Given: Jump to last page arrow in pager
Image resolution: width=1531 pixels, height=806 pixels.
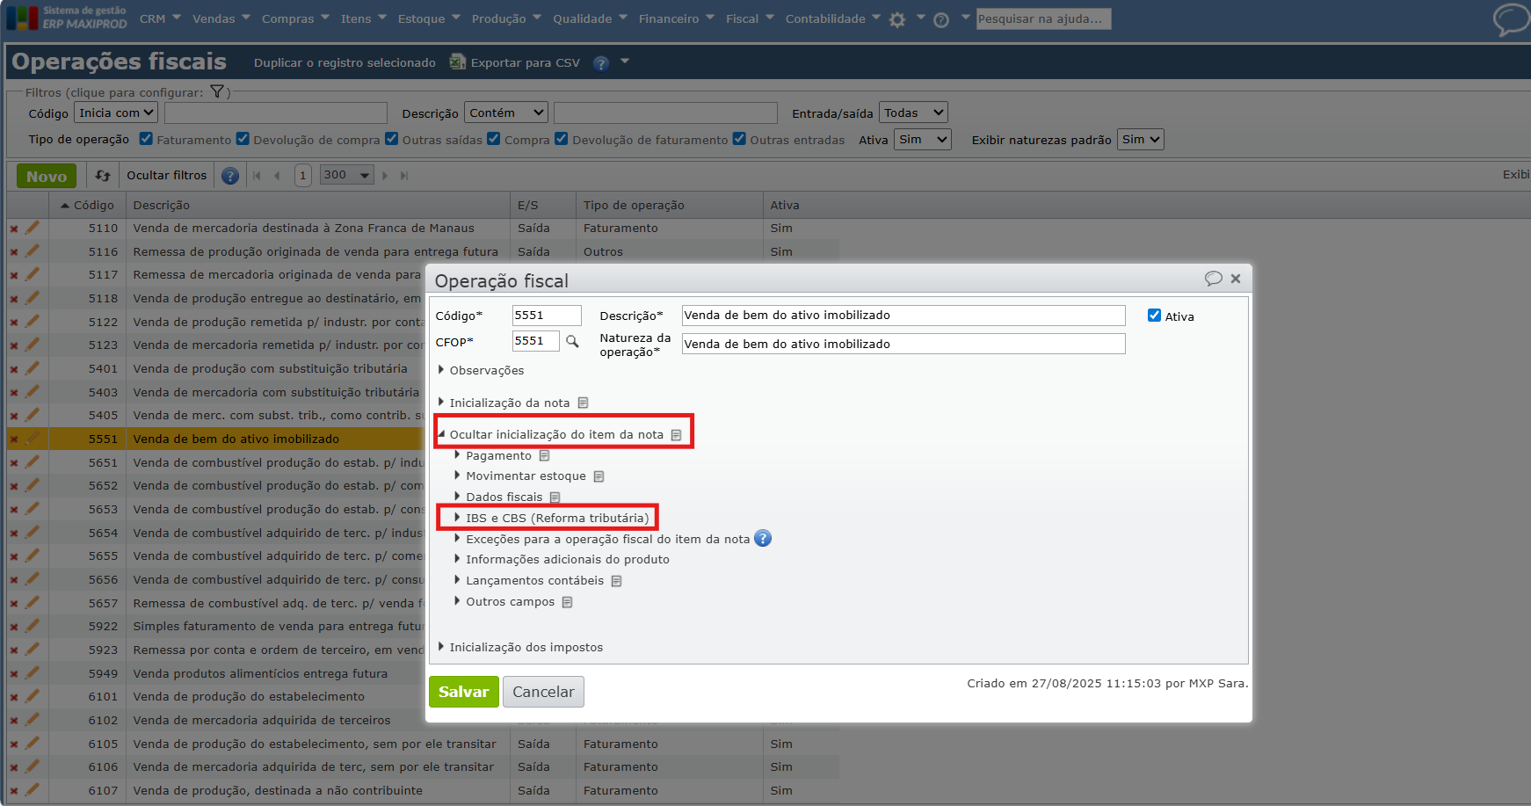Looking at the screenshot, I should (x=404, y=176).
